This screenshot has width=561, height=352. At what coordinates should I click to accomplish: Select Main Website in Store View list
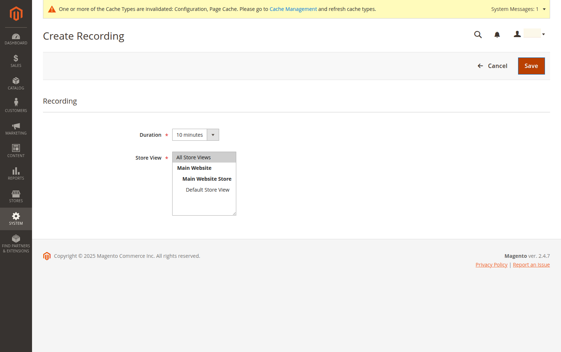[x=204, y=168]
